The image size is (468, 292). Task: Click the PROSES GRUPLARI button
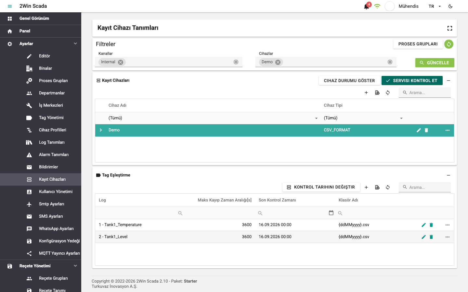pyautogui.click(x=418, y=44)
